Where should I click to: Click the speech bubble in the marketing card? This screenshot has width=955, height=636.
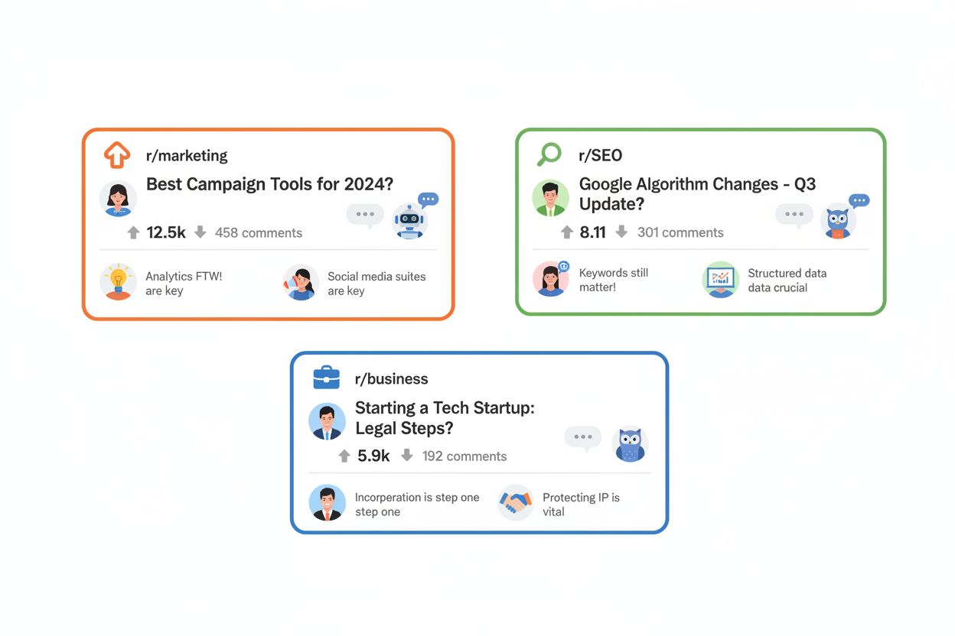(x=364, y=215)
